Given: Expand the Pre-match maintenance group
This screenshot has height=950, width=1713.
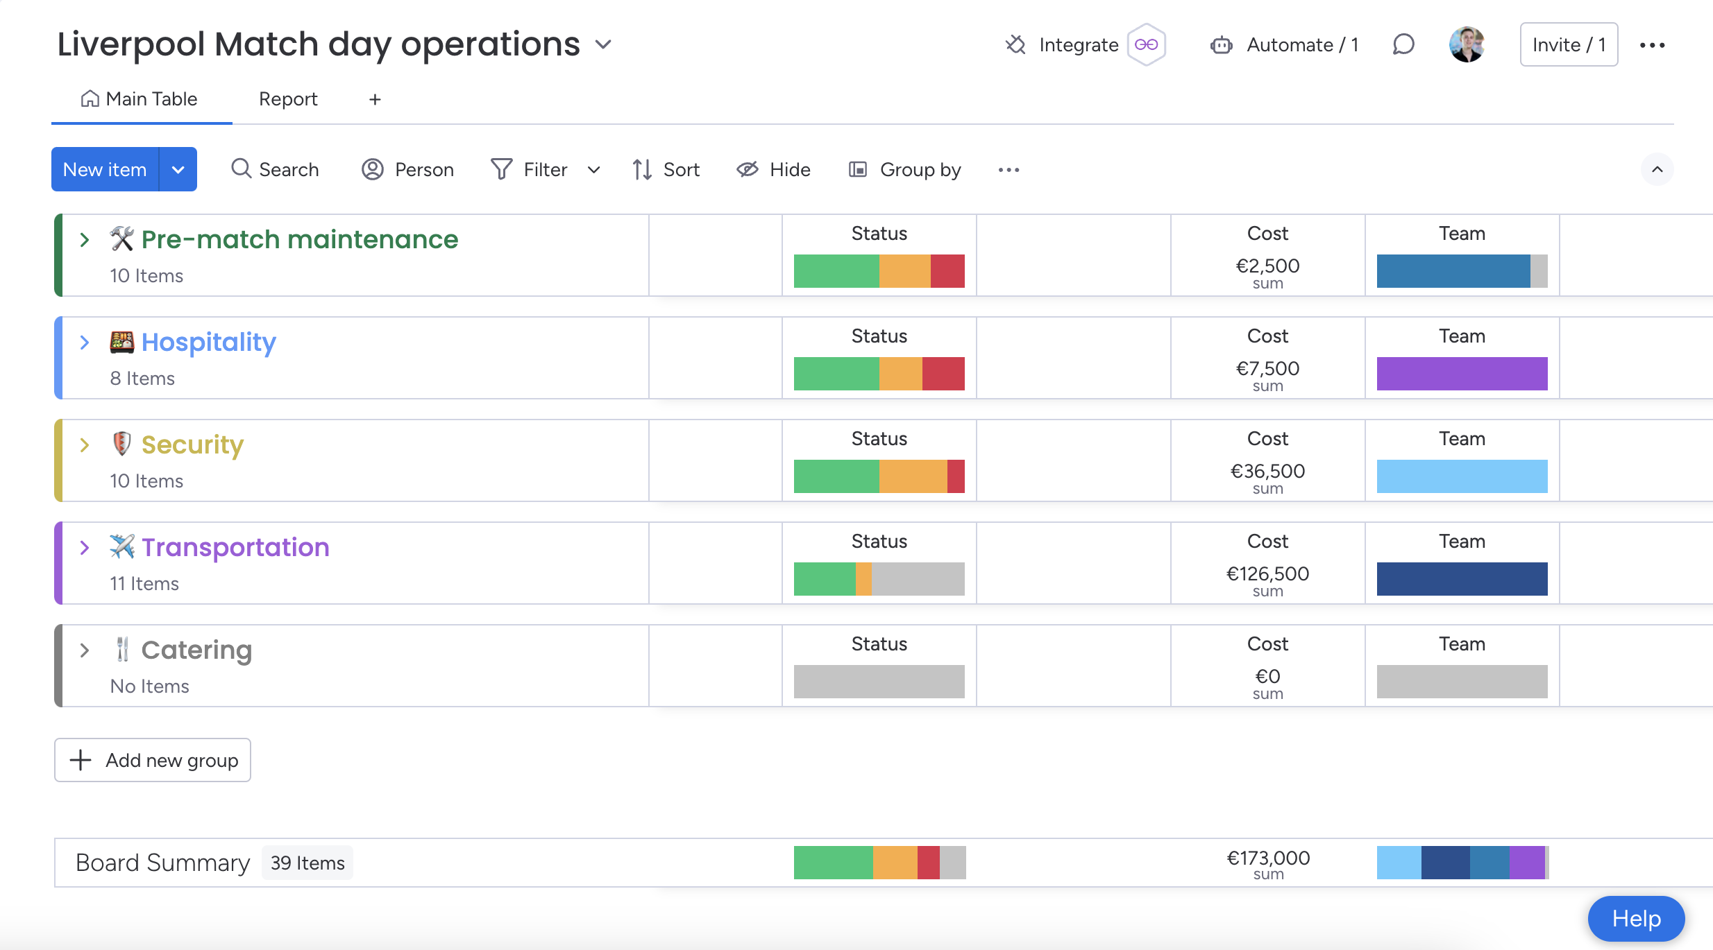Looking at the screenshot, I should 85,240.
